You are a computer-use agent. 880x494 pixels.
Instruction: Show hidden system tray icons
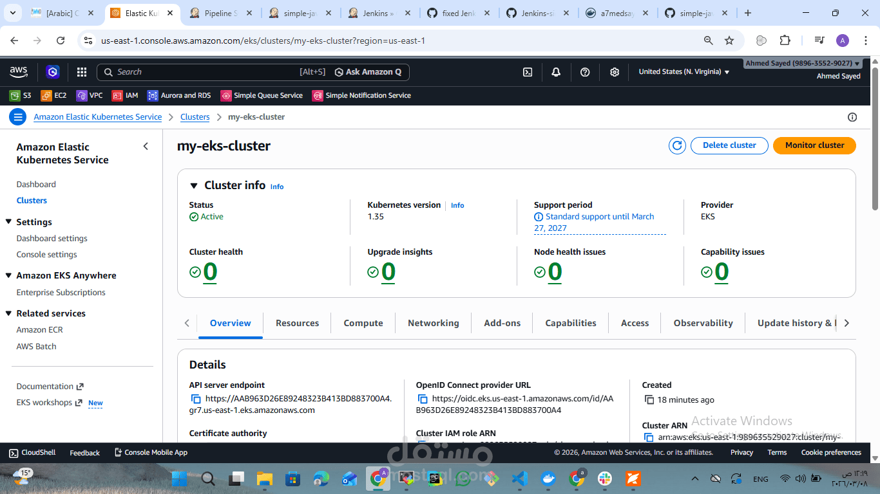coord(694,479)
